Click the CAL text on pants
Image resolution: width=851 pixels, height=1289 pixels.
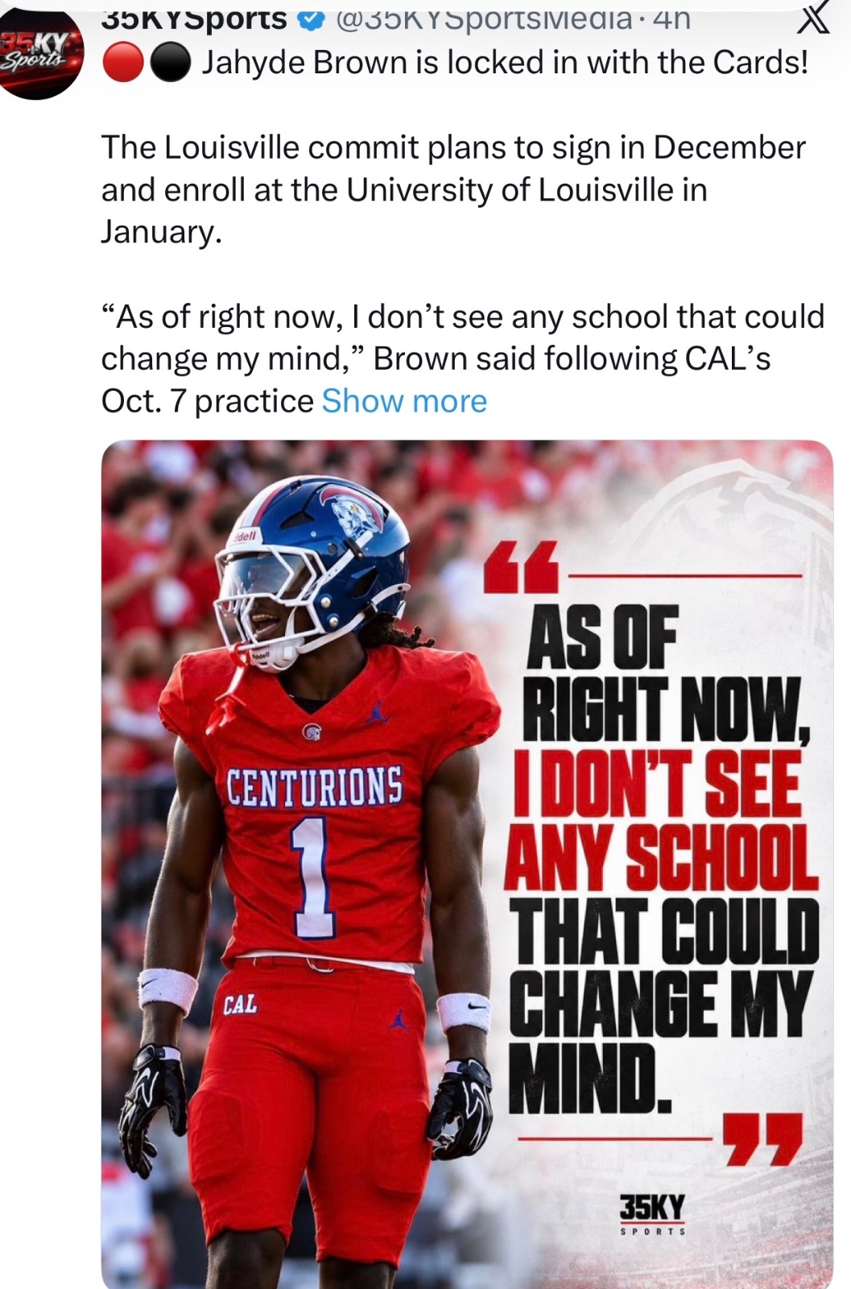tap(241, 1004)
